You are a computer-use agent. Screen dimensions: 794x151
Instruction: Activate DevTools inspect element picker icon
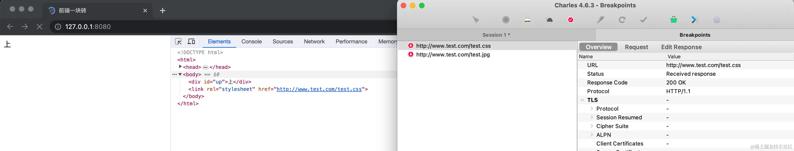pos(179,41)
